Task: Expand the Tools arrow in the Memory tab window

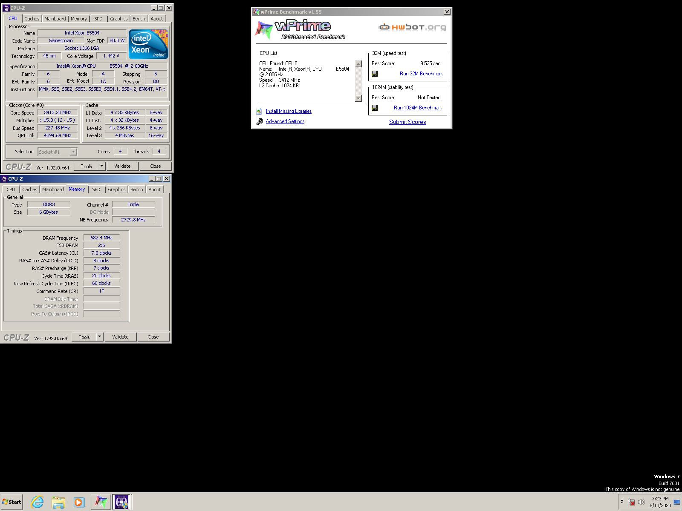Action: pyautogui.click(x=99, y=337)
